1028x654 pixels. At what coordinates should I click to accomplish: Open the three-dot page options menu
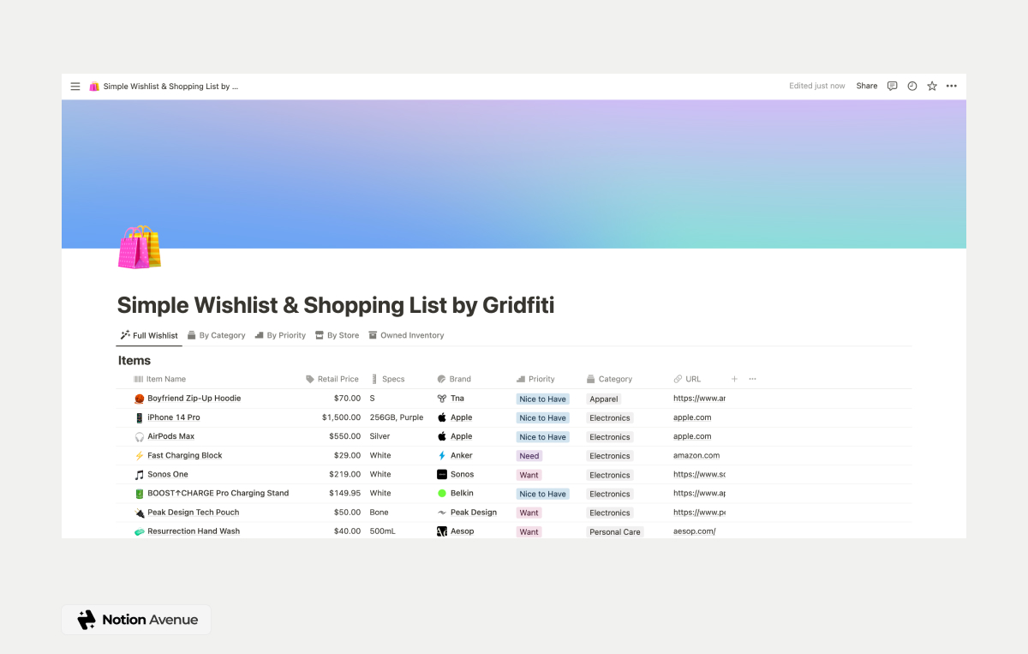tap(952, 86)
